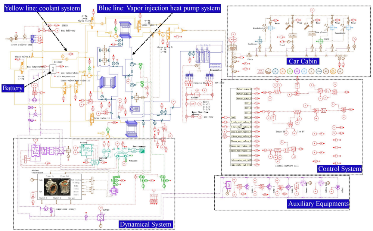The width and height of the screenshot is (373, 231).
Task: Select the pump 1 power icon
Action: [247, 187]
